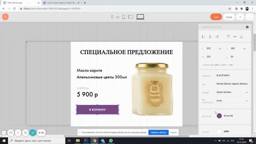Viewport: 256px width, 144px height.
Task: Close the Loom browser tab
Action: pos(78,3)
